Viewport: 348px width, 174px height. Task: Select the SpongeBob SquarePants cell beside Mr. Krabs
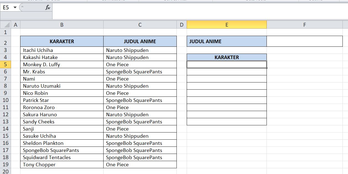point(140,71)
